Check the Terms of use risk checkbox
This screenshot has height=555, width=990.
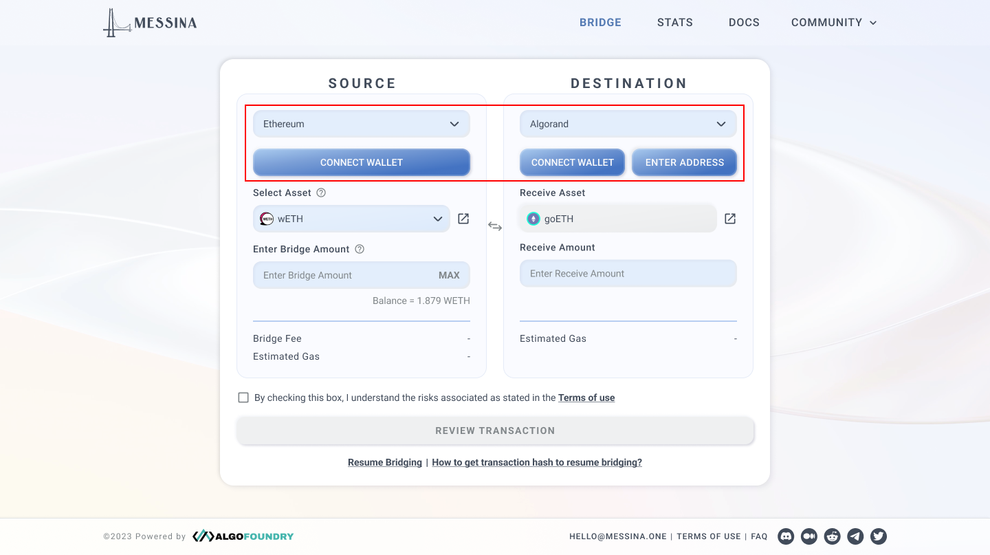click(x=243, y=398)
